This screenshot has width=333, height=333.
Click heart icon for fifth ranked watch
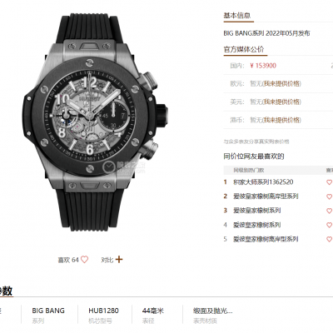(329, 239)
